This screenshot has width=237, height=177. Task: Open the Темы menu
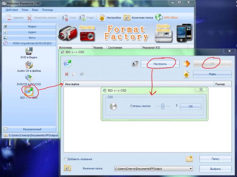pyautogui.click(x=25, y=10)
